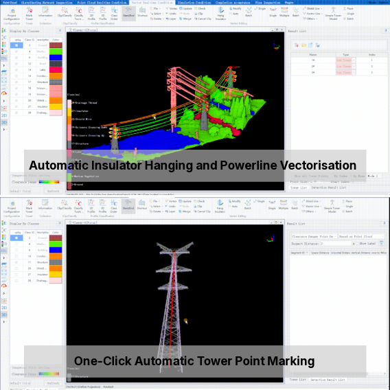The width and height of the screenshot is (390, 390).
Task: Click Hang Insulator in the lower window
Action: click(x=220, y=207)
